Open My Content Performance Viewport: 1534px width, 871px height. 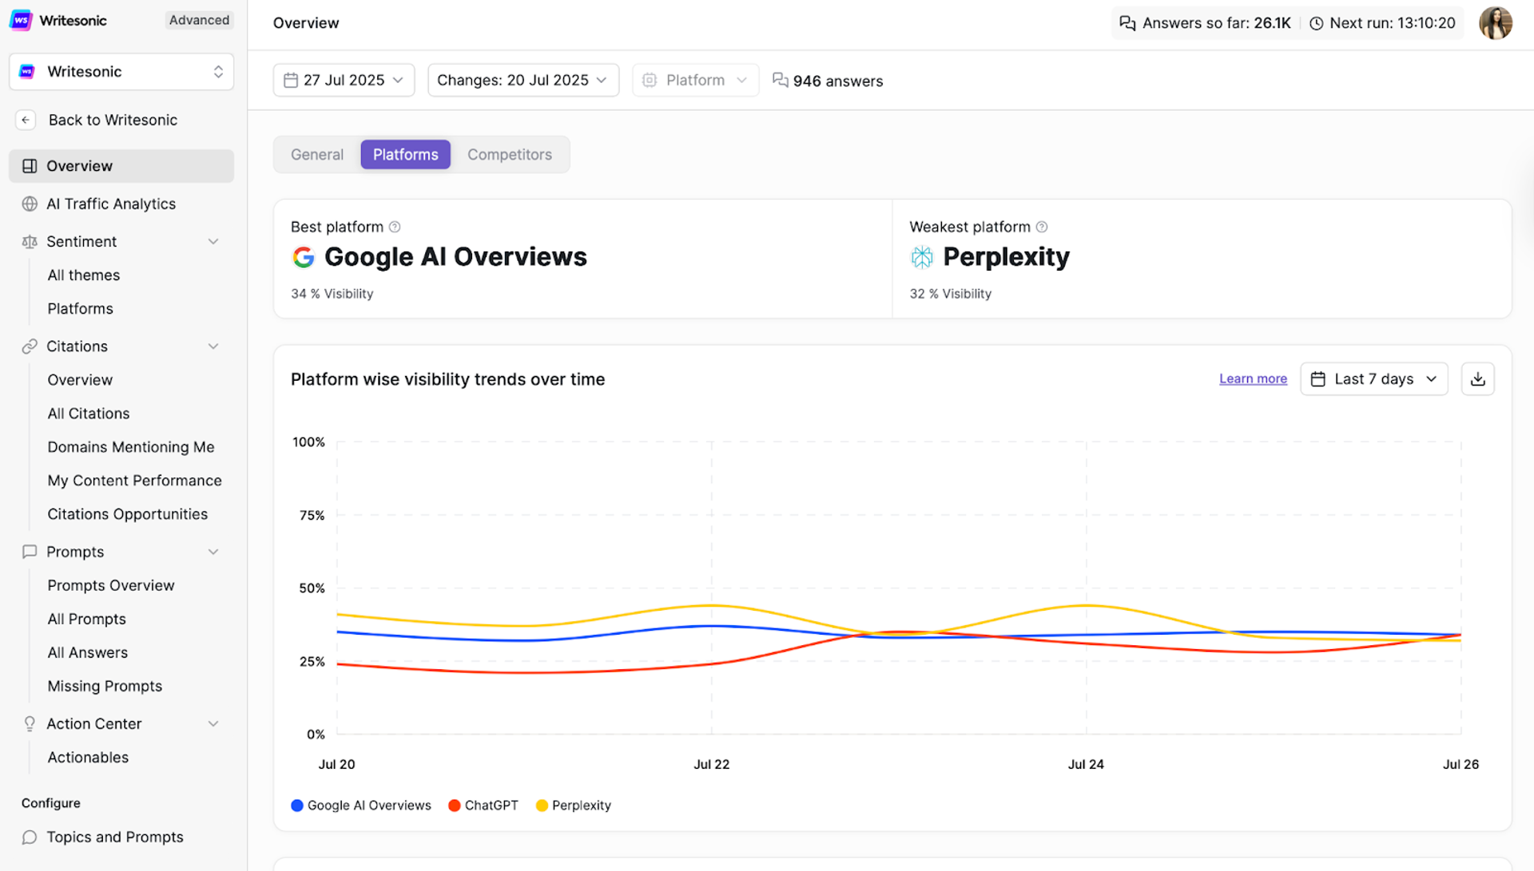[134, 481]
